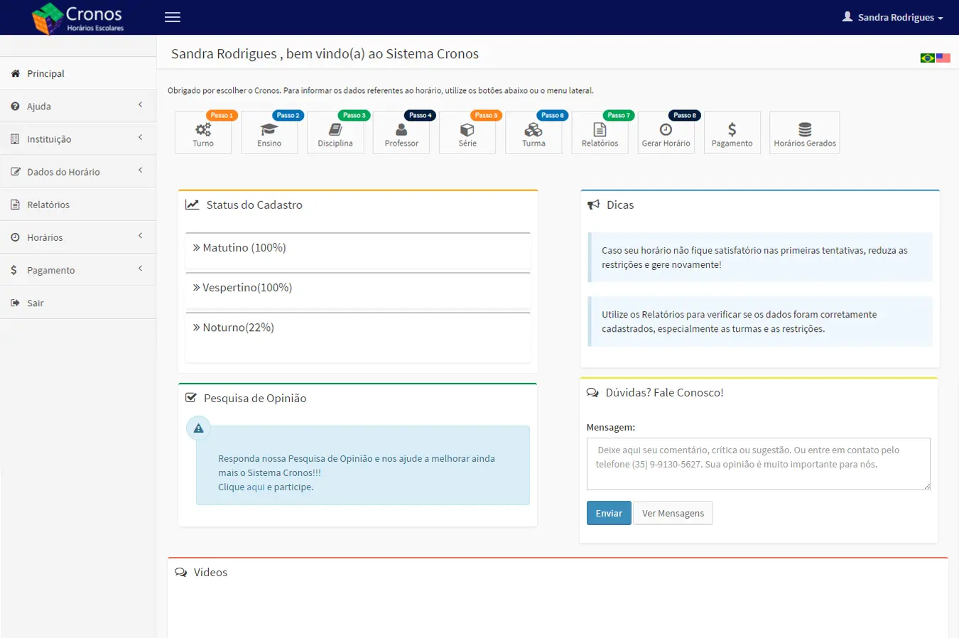Toggle the hamburger sidebar menu
The width and height of the screenshot is (959, 638).
coord(173,17)
